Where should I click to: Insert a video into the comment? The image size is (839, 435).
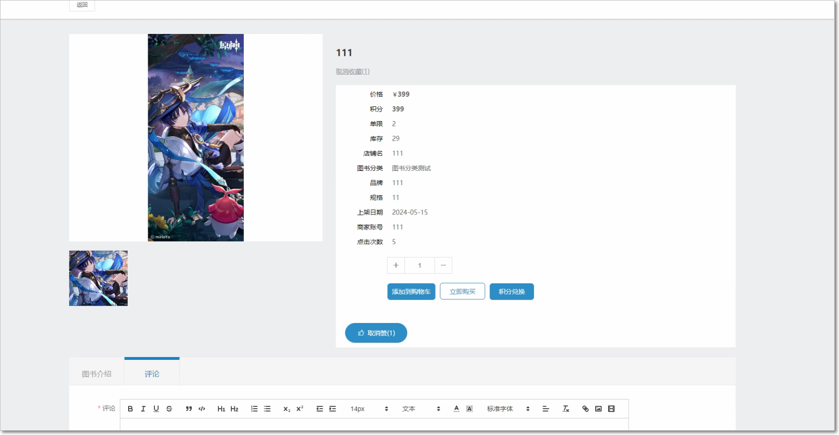pos(611,409)
